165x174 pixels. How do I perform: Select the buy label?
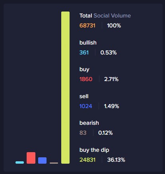[x=84, y=70]
